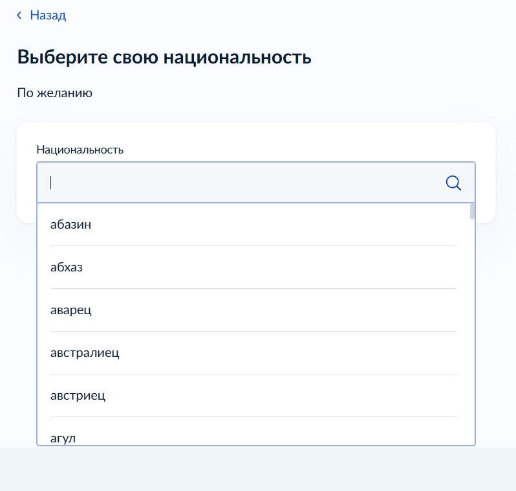Click the blinking text cursor in the search box
This screenshot has height=491, width=516.
point(51,183)
